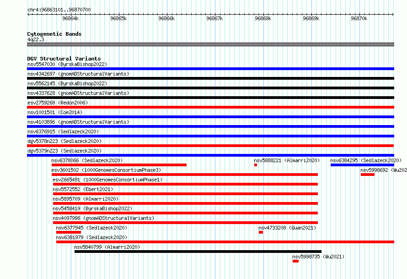Select the red bar under esv2759268
407x279 pixels.
(x=210, y=107)
